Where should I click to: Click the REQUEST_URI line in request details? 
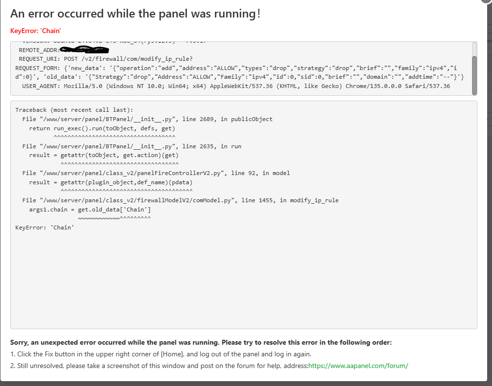(x=106, y=59)
